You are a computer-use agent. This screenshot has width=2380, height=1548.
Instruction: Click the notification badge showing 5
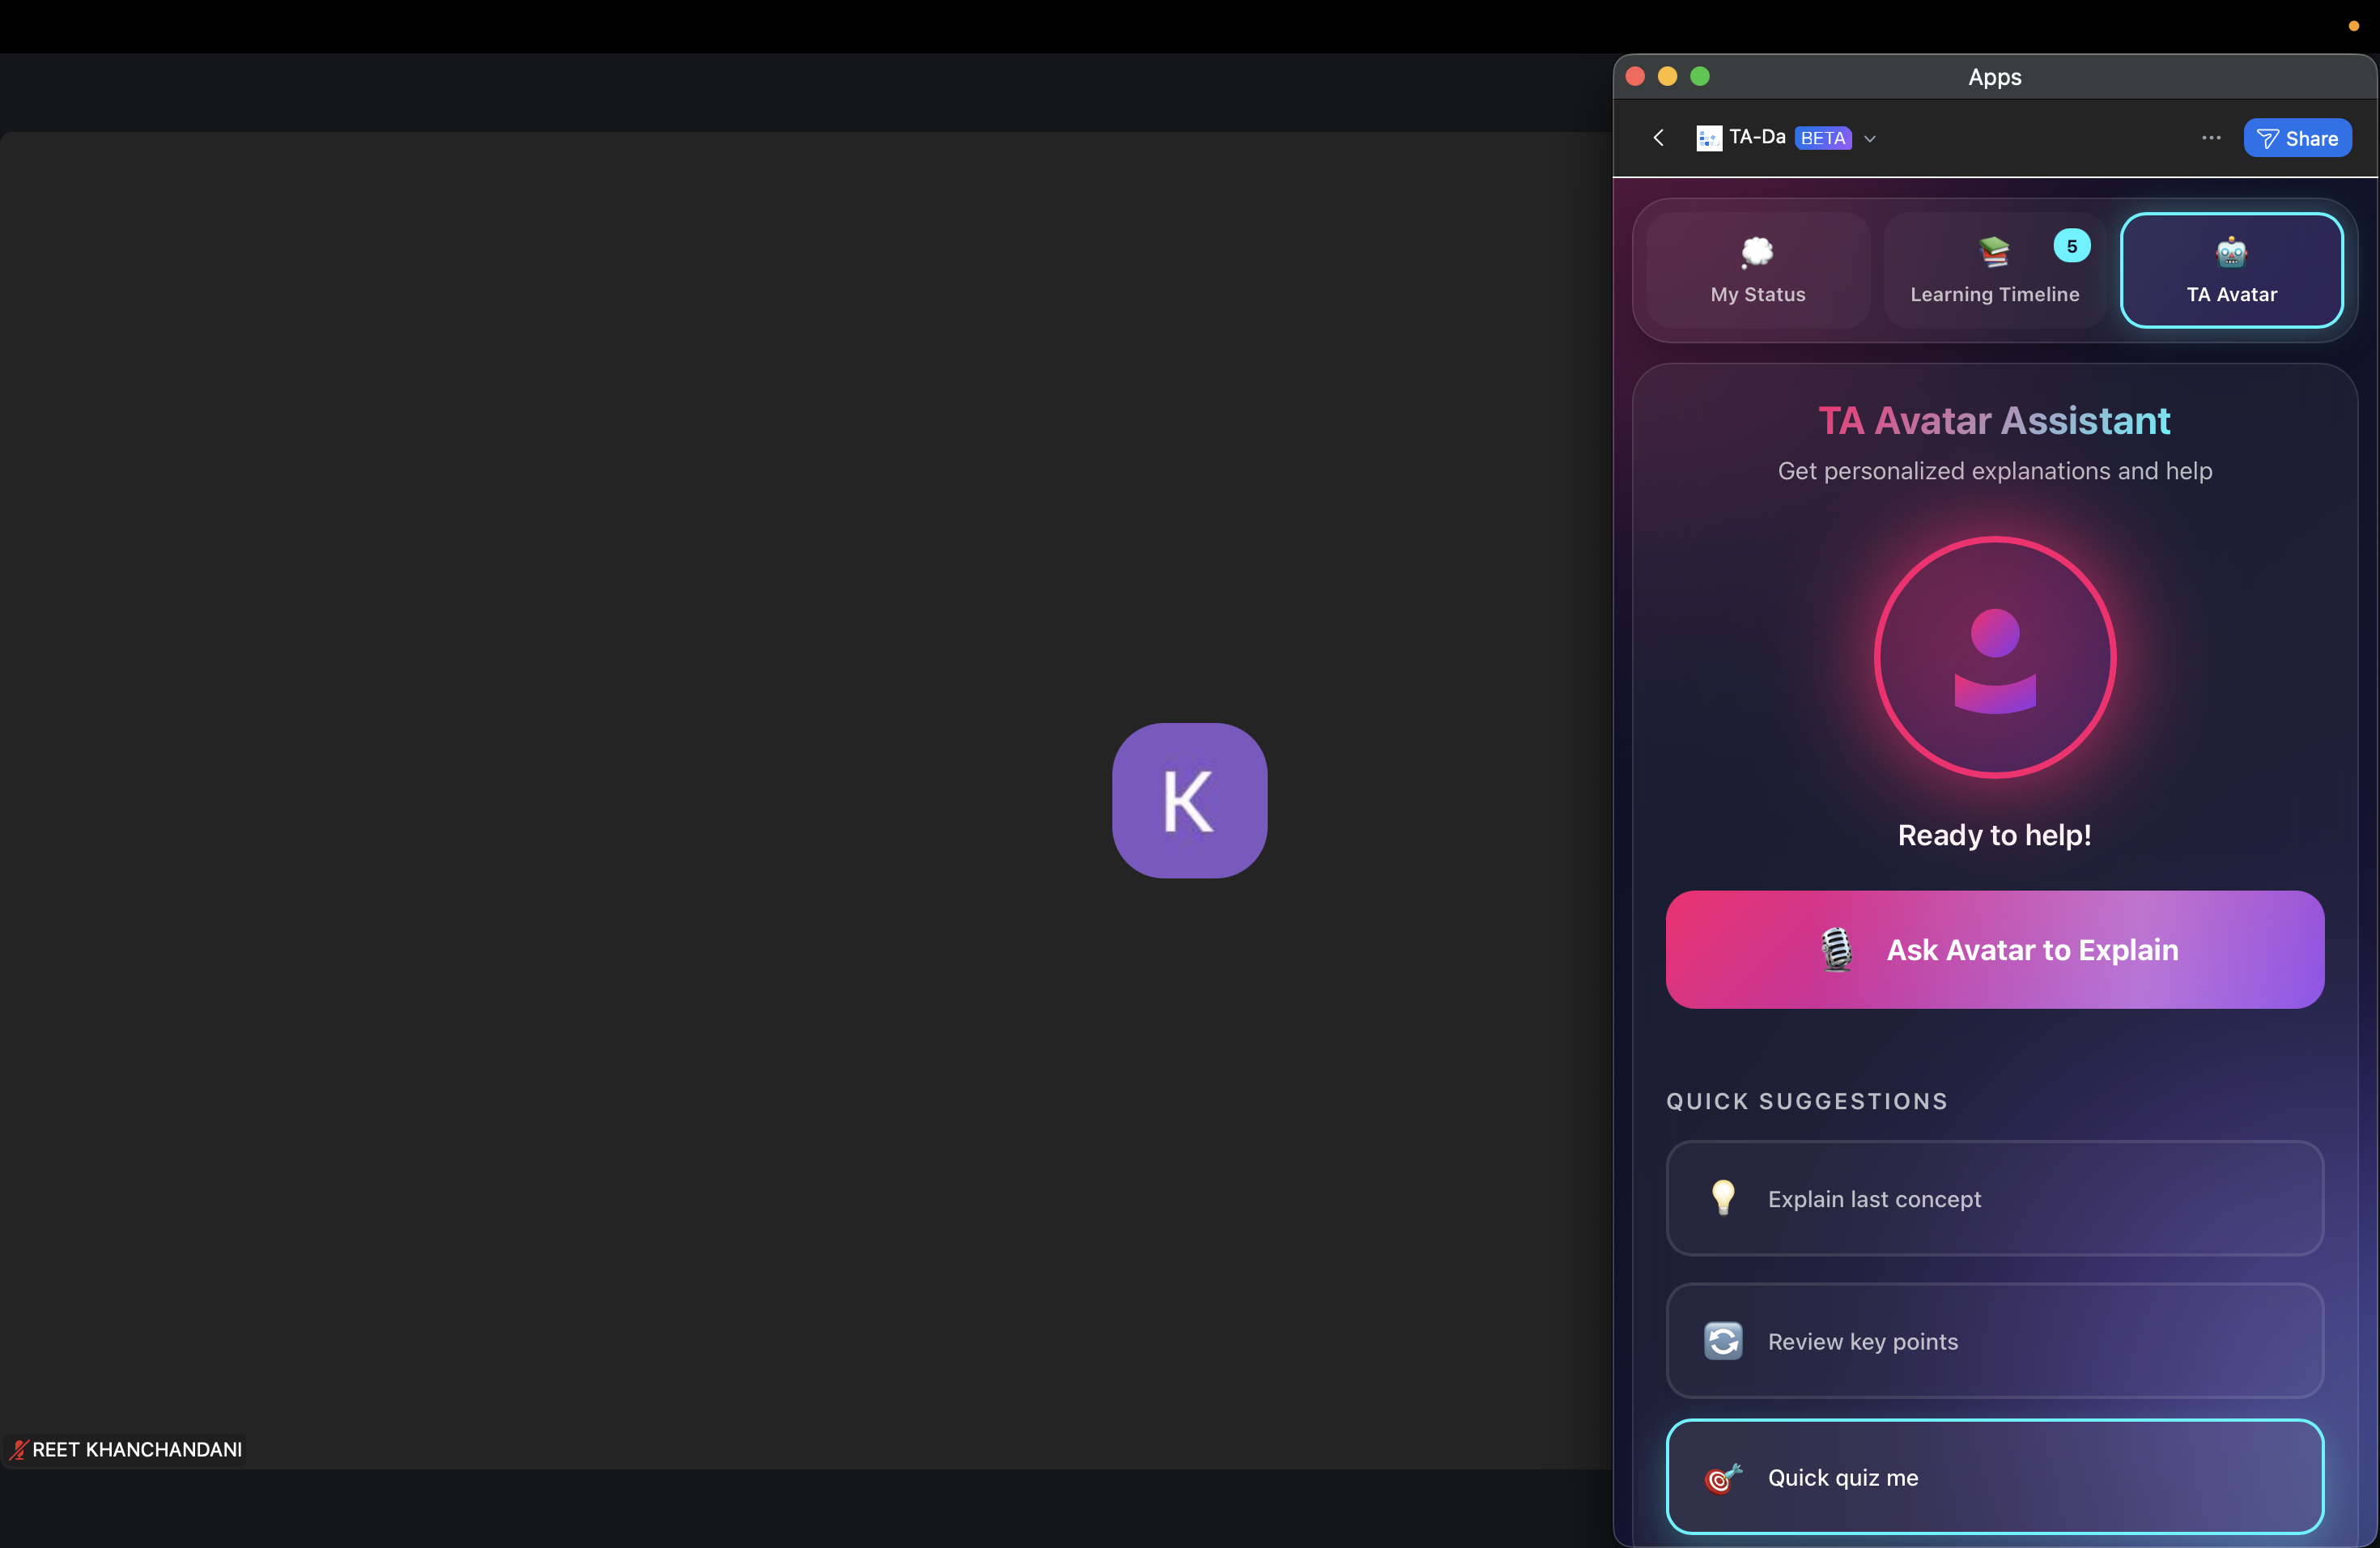[2071, 246]
